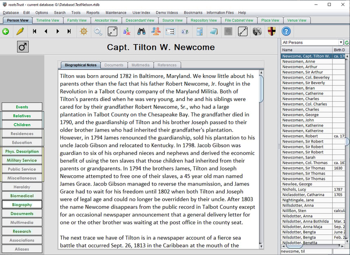Click the special characters alphabet icon

127,31
